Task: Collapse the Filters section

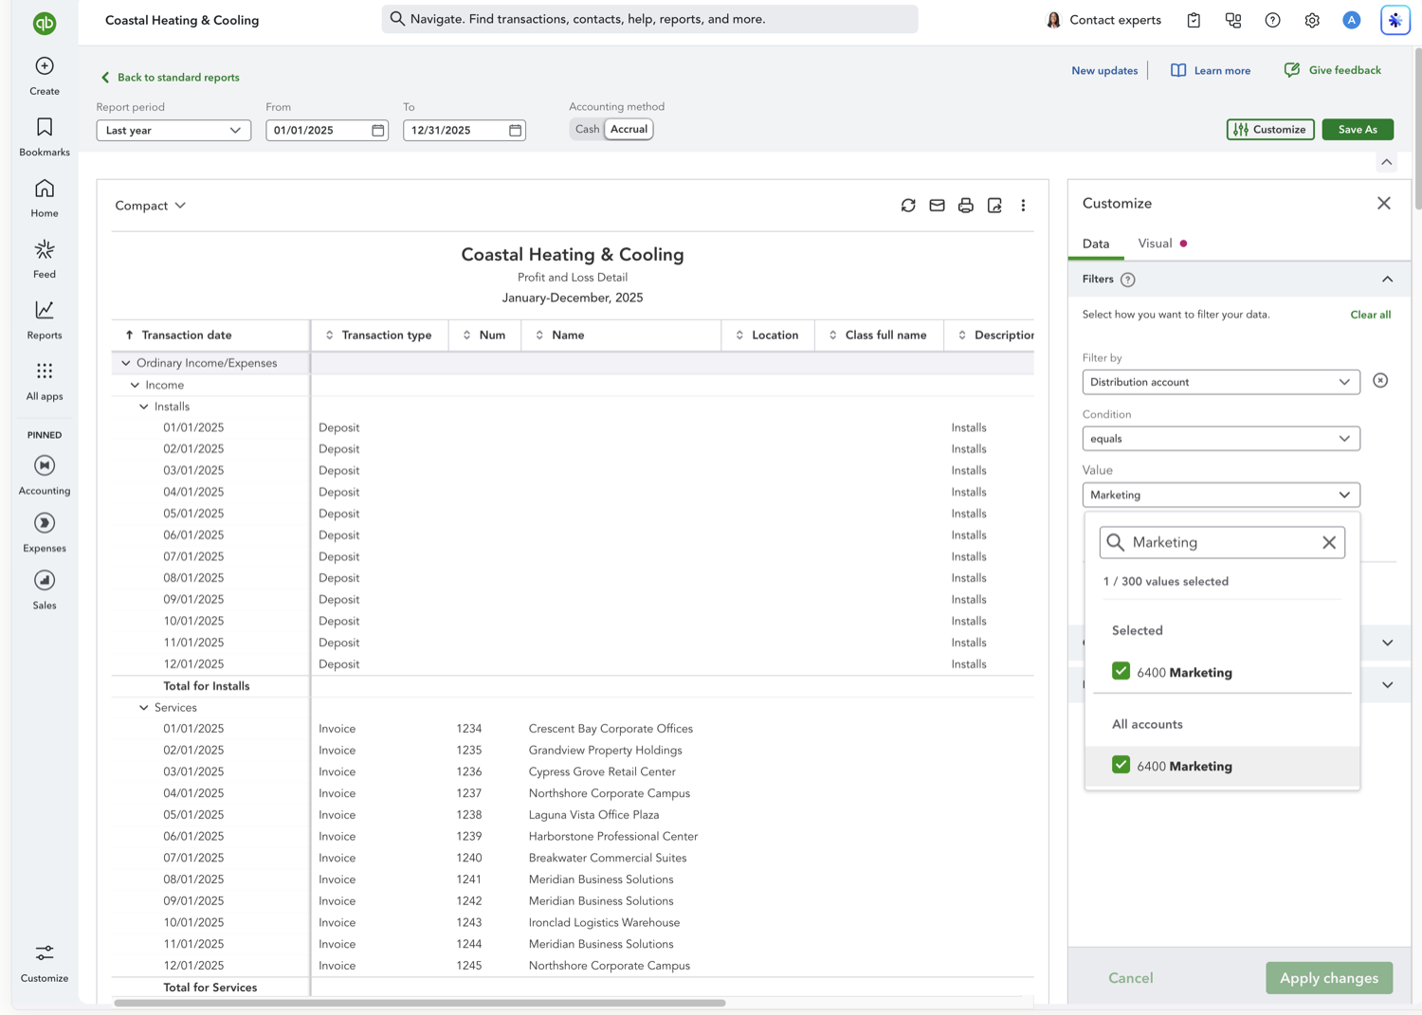Action: [x=1387, y=280]
